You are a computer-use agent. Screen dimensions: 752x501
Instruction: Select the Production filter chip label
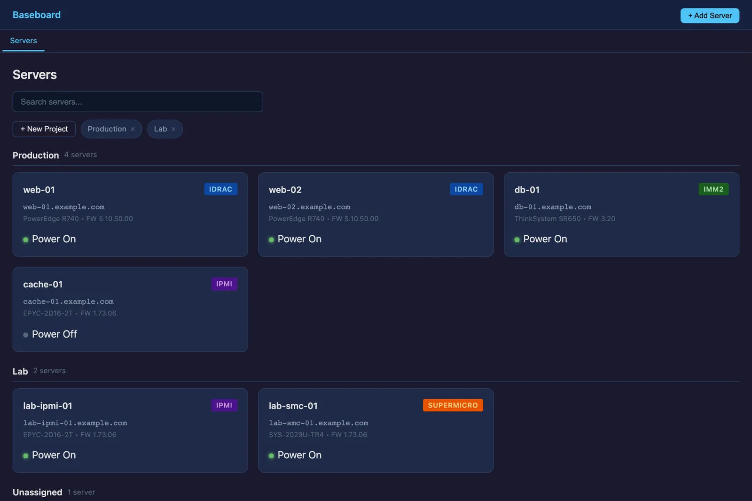pos(107,129)
